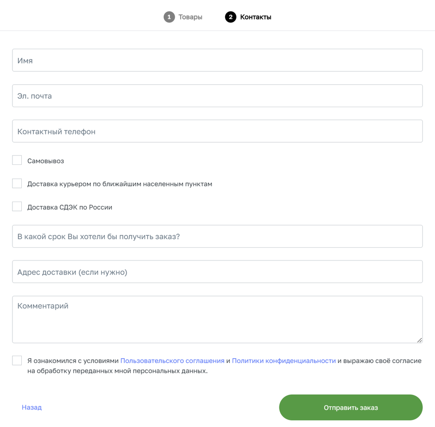Image resolution: width=435 pixels, height=427 pixels.
Task: Click the Самовывоз label text
Action: [46, 161]
